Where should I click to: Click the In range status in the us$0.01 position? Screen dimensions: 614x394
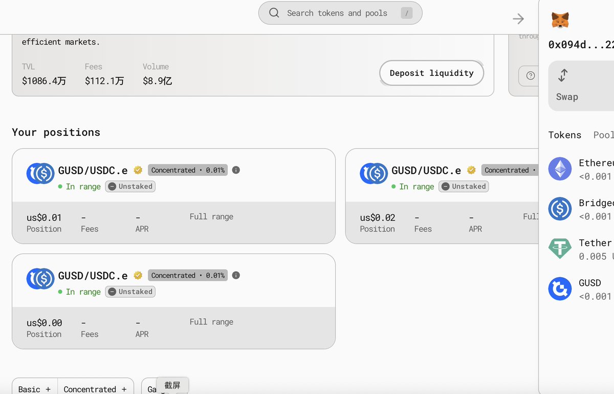(x=79, y=186)
